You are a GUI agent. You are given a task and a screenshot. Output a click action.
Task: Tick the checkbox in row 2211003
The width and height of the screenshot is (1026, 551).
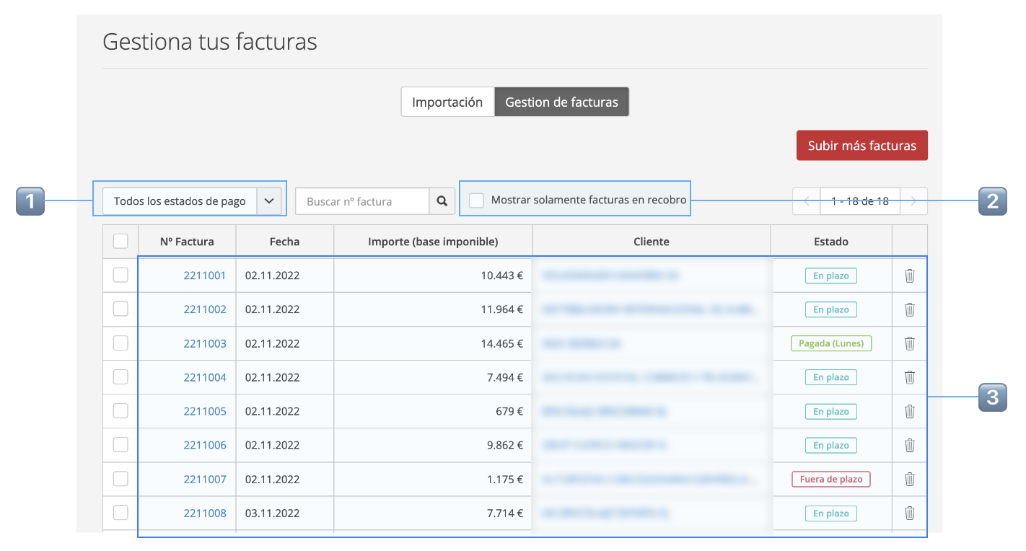click(120, 343)
